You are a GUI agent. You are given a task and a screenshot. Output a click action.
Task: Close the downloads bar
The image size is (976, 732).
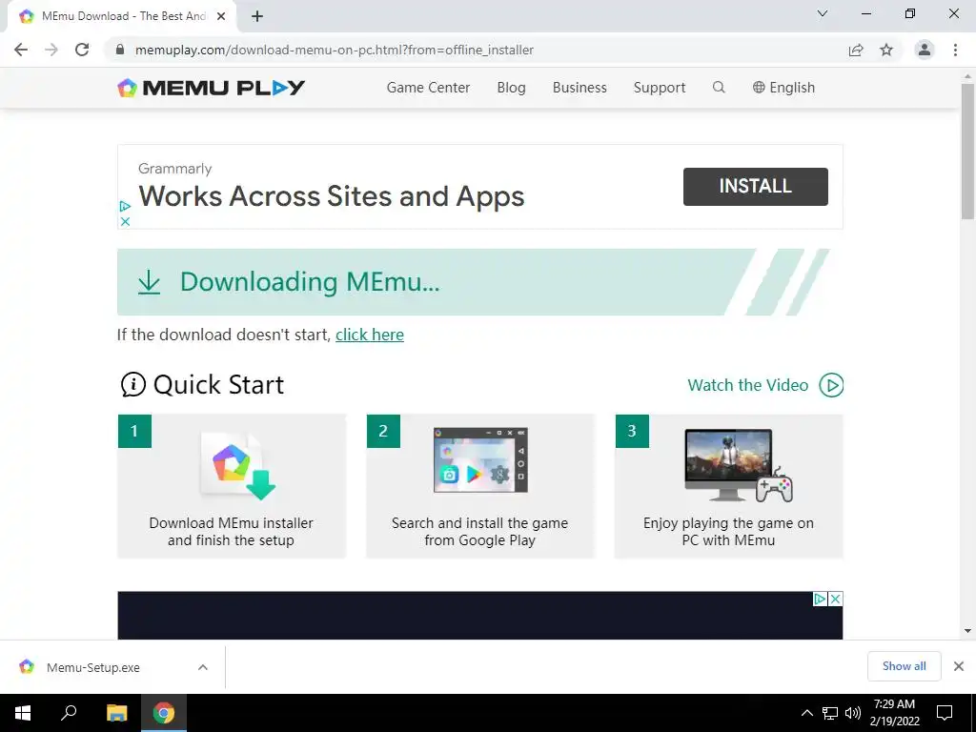coord(959,666)
